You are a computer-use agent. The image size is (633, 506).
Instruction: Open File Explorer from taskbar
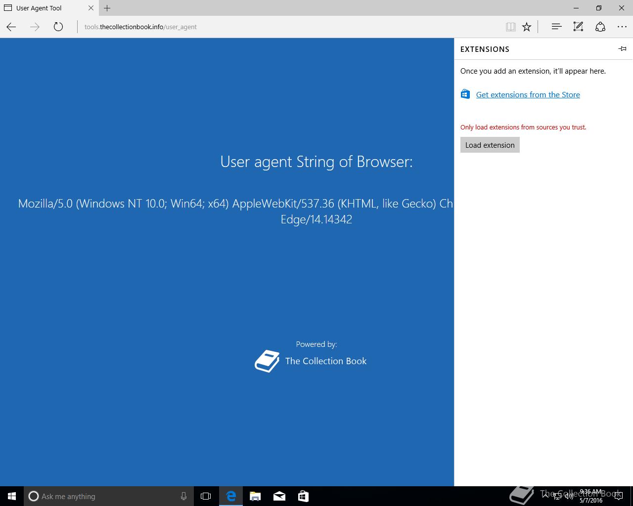coord(255,496)
